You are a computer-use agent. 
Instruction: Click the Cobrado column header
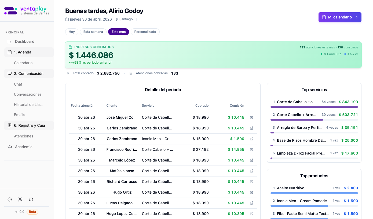202,106
